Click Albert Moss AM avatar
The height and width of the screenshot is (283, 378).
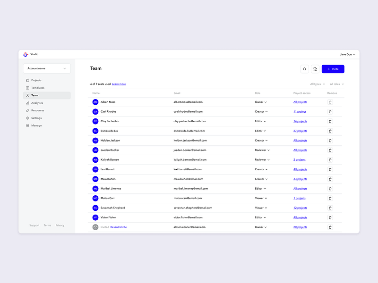(x=95, y=102)
